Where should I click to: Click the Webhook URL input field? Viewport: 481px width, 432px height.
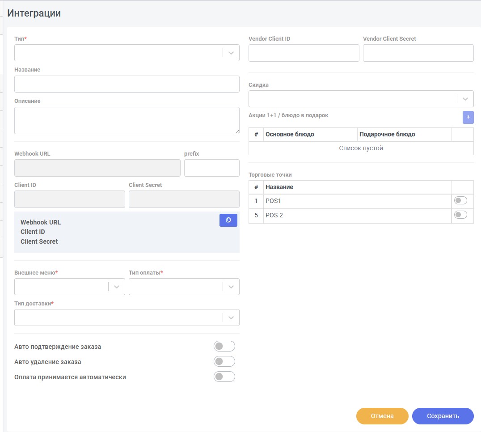pos(97,168)
